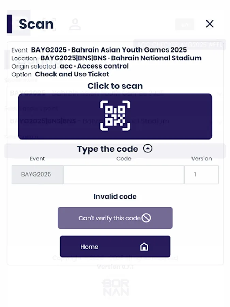Close the Scan dialog with the X
The height and width of the screenshot is (307, 230).
pyautogui.click(x=210, y=24)
